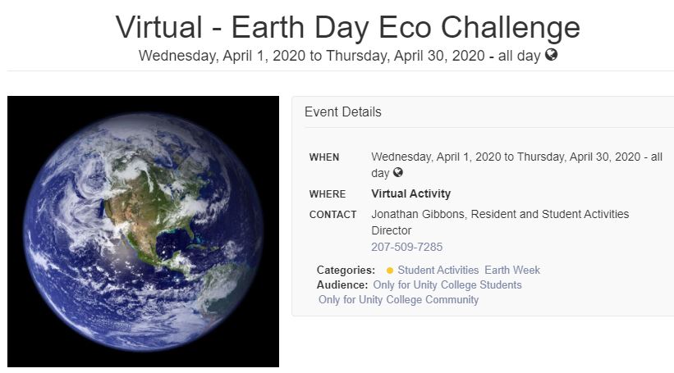This screenshot has height=373, width=674.
Task: Click the Audience label
Action: pyautogui.click(x=342, y=284)
